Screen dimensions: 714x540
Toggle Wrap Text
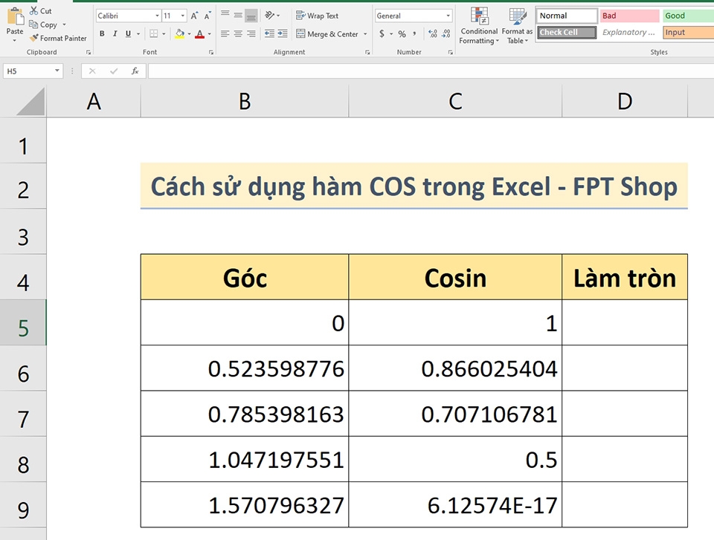point(318,15)
